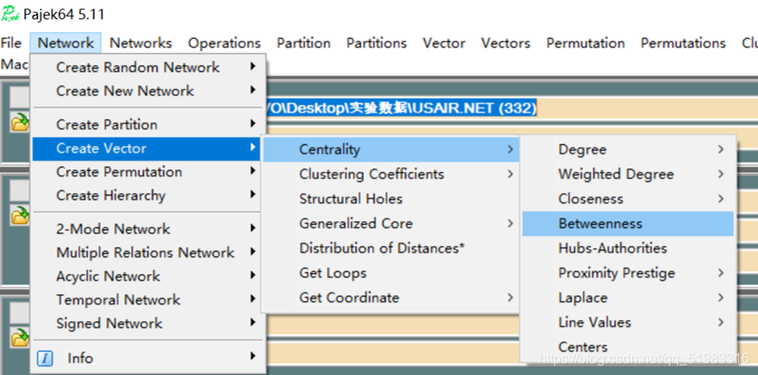Click the blue Info icon in the Network menu
This screenshot has width=758, height=375.
(x=45, y=358)
